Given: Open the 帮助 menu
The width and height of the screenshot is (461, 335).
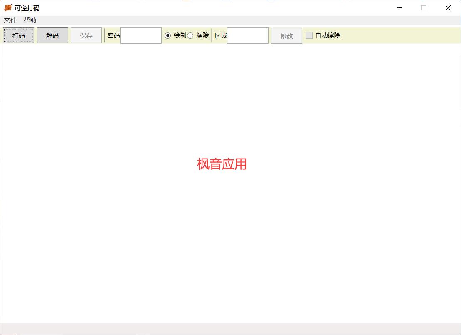Looking at the screenshot, I should (x=30, y=20).
